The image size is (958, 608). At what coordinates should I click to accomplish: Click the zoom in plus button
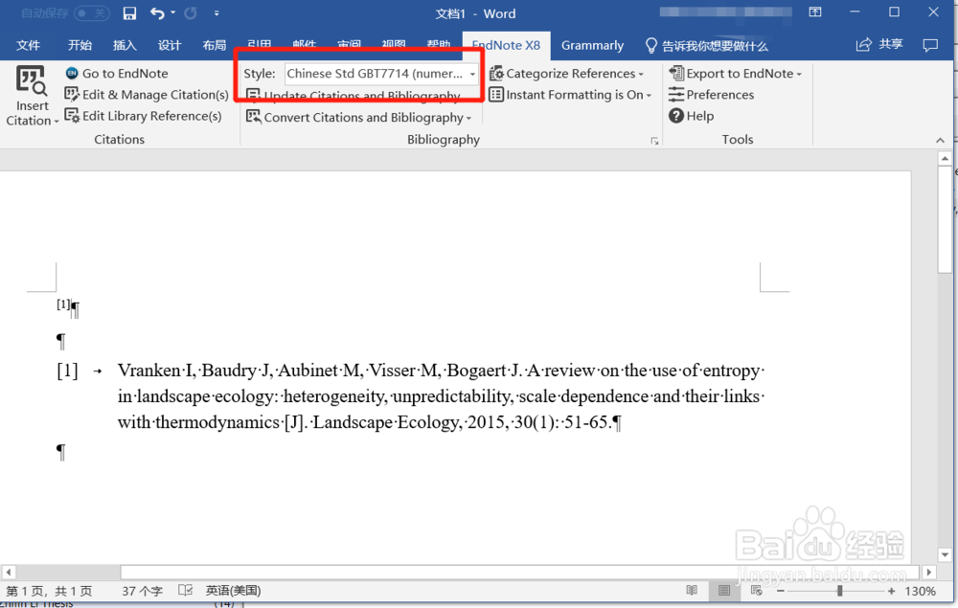point(891,591)
